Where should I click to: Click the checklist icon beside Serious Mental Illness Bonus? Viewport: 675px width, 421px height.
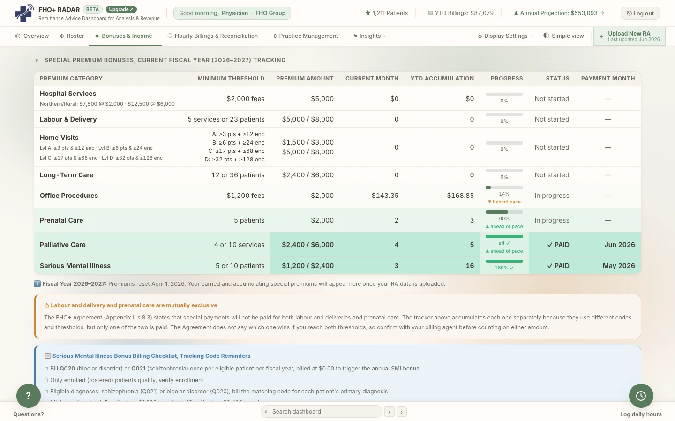tap(47, 356)
